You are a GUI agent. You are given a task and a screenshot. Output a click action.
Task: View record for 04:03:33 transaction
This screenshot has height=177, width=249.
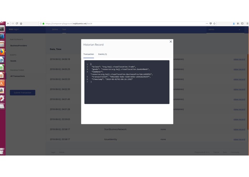pos(239,79)
